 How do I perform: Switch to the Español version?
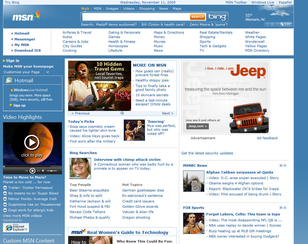[285, 2]
